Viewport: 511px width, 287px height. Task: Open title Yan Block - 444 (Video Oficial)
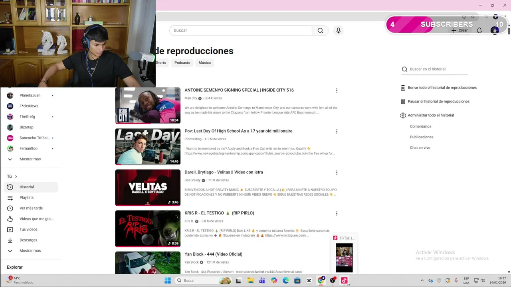(x=213, y=254)
